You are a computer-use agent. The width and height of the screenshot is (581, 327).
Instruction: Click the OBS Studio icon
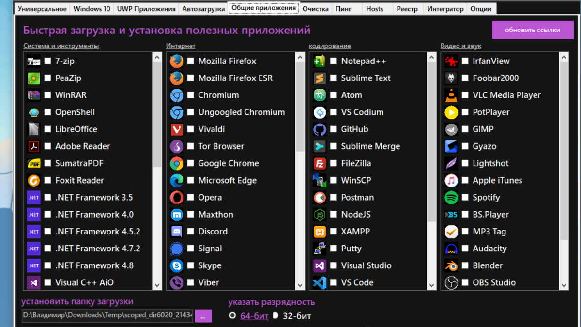pyautogui.click(x=451, y=282)
